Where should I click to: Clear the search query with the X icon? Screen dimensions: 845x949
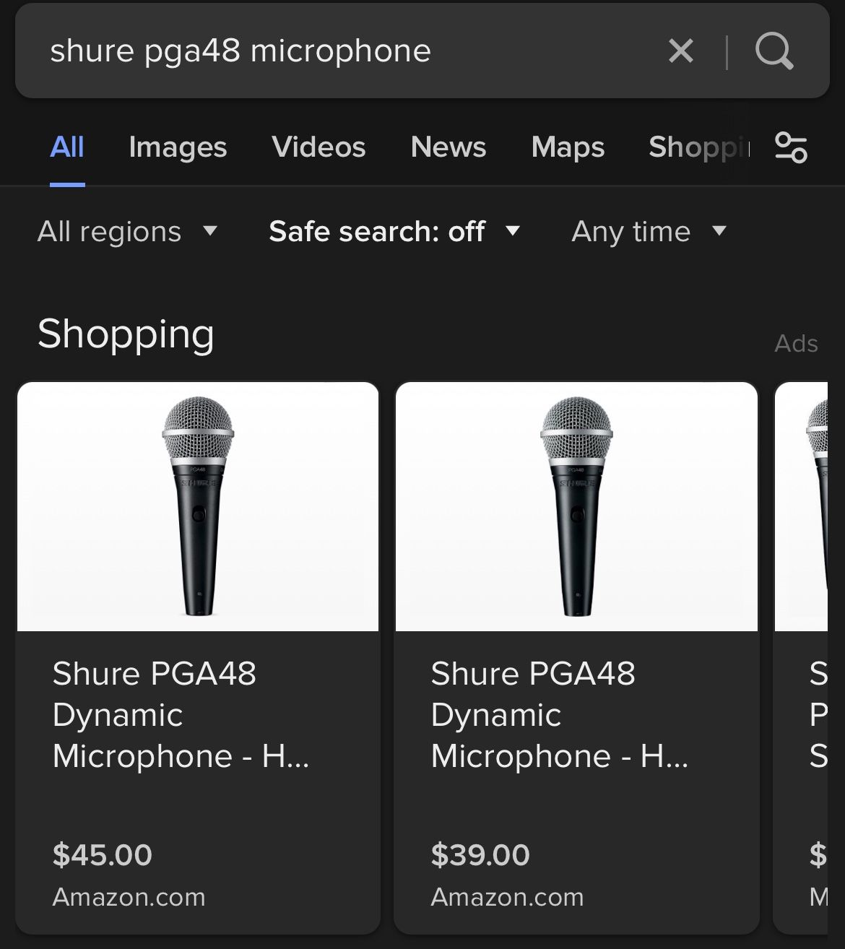[680, 51]
